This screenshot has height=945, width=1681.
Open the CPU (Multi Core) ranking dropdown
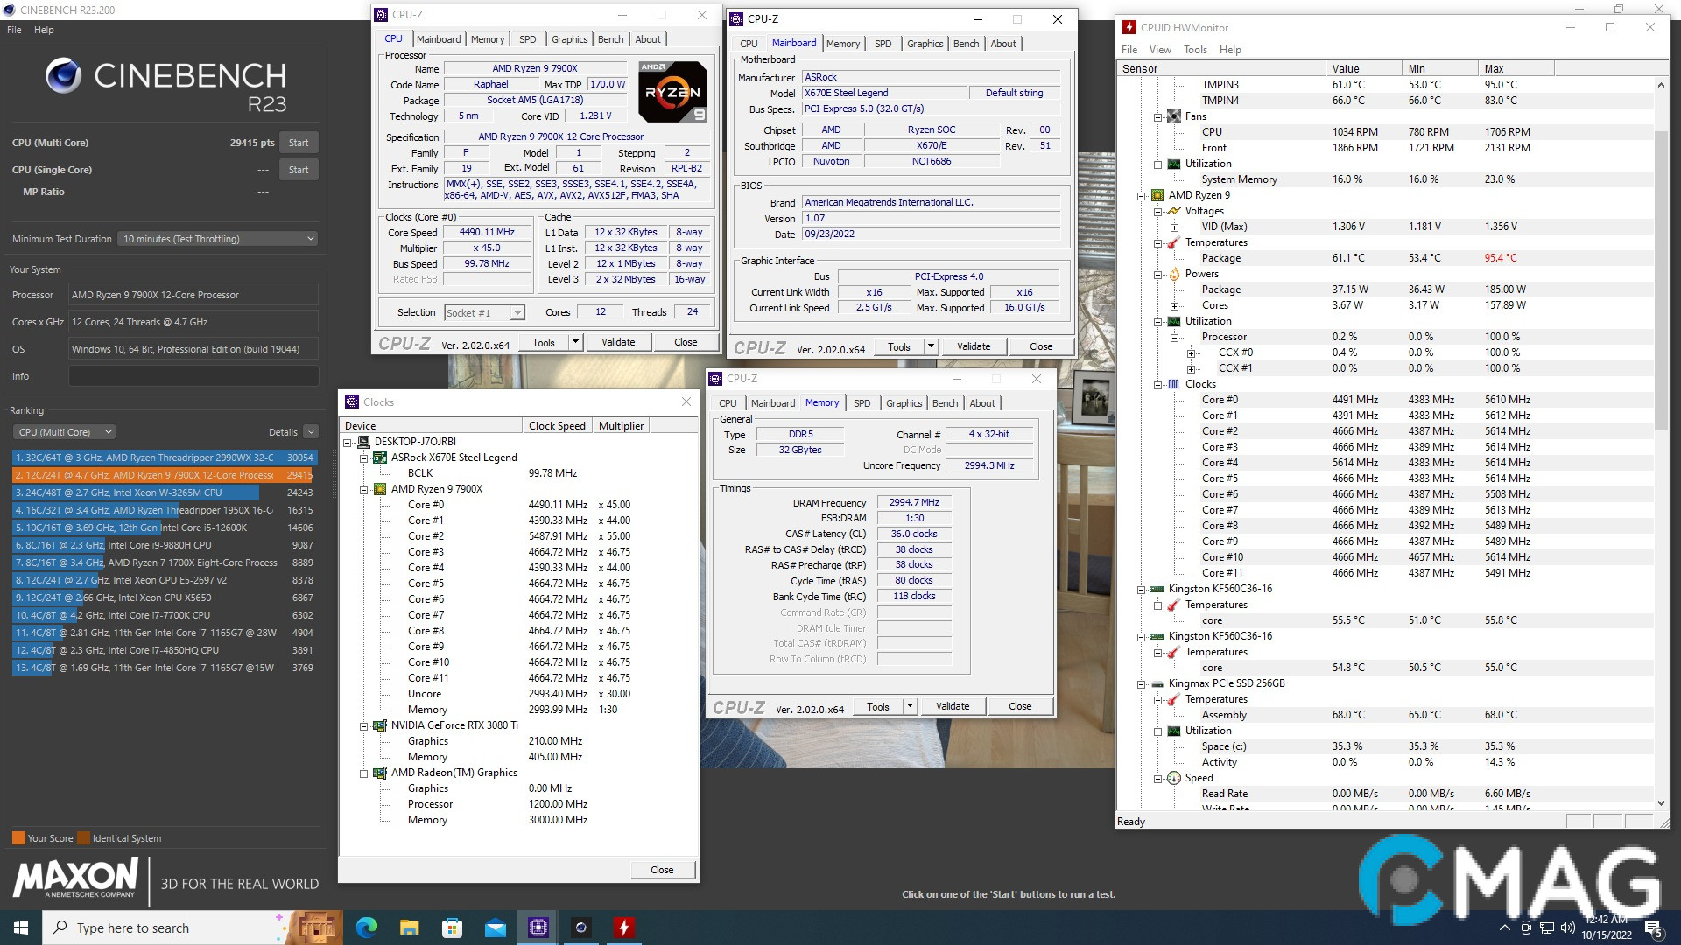pos(64,431)
